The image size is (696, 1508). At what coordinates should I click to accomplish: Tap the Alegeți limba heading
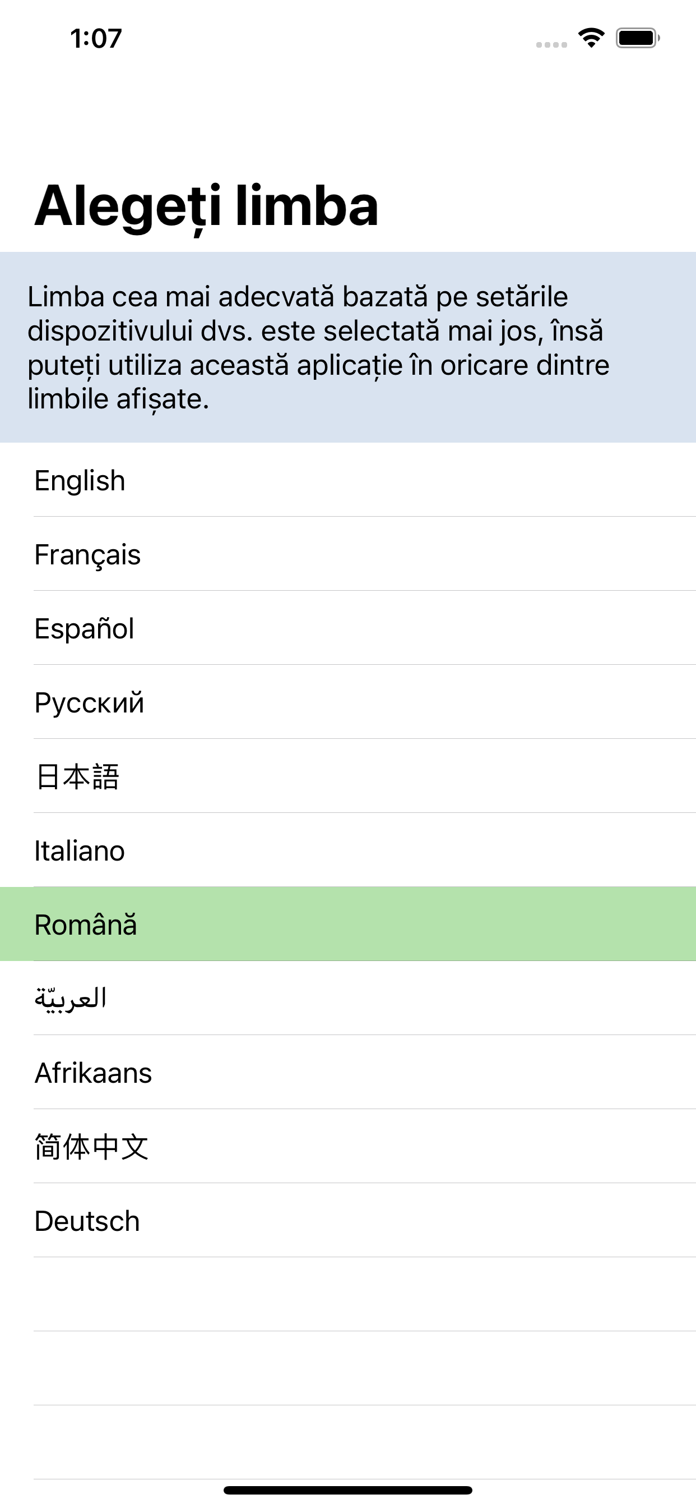point(206,205)
